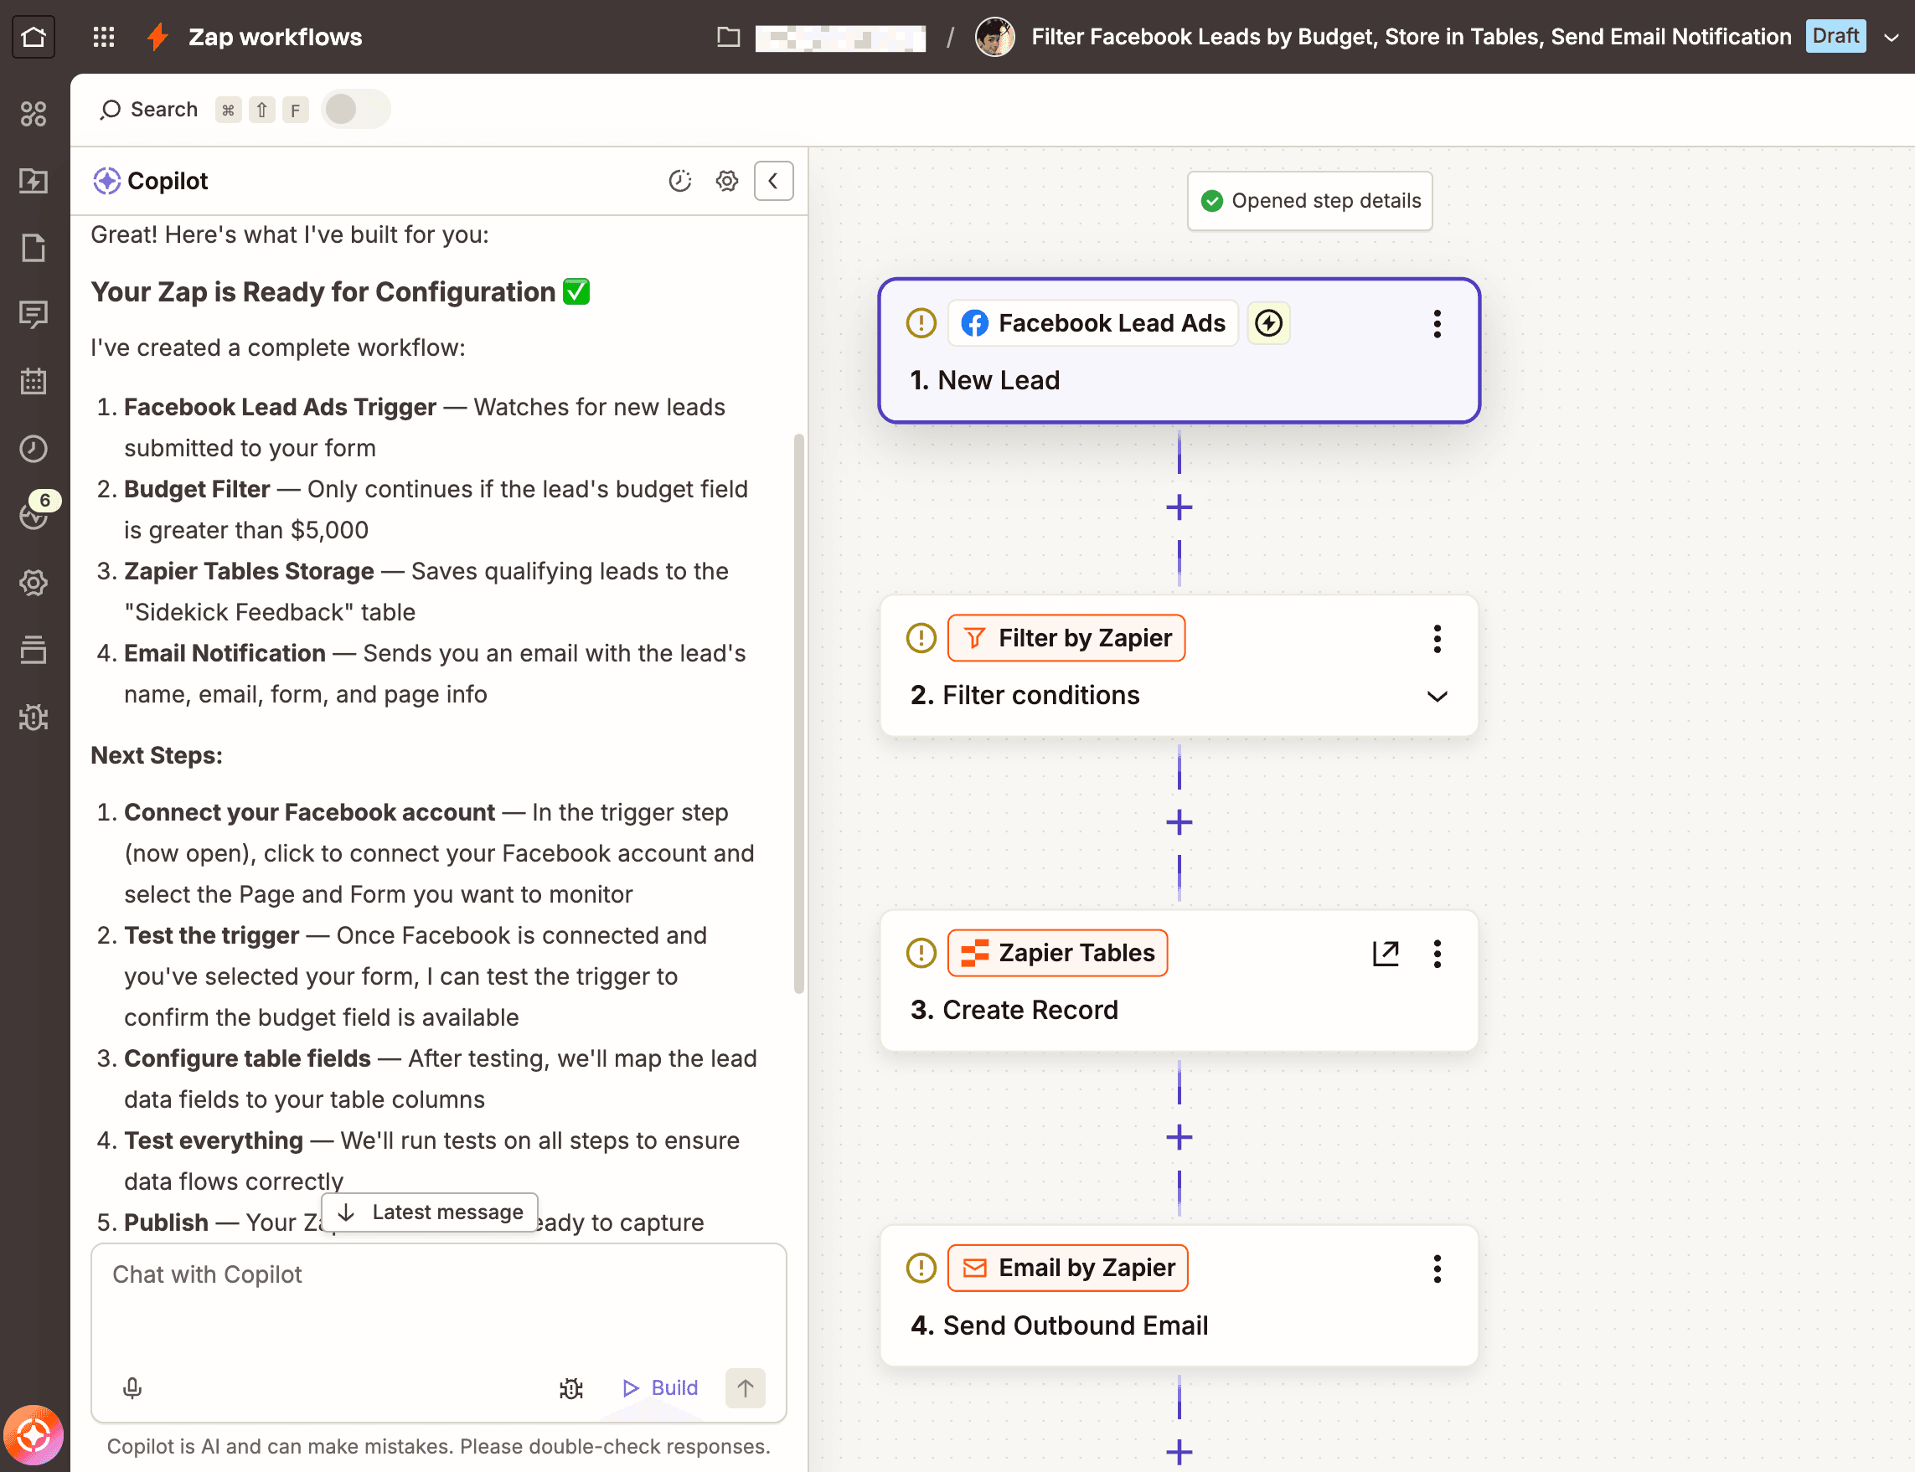Open Facebook Lead Ads step three-dot menu
The image size is (1915, 1472).
coord(1437,324)
